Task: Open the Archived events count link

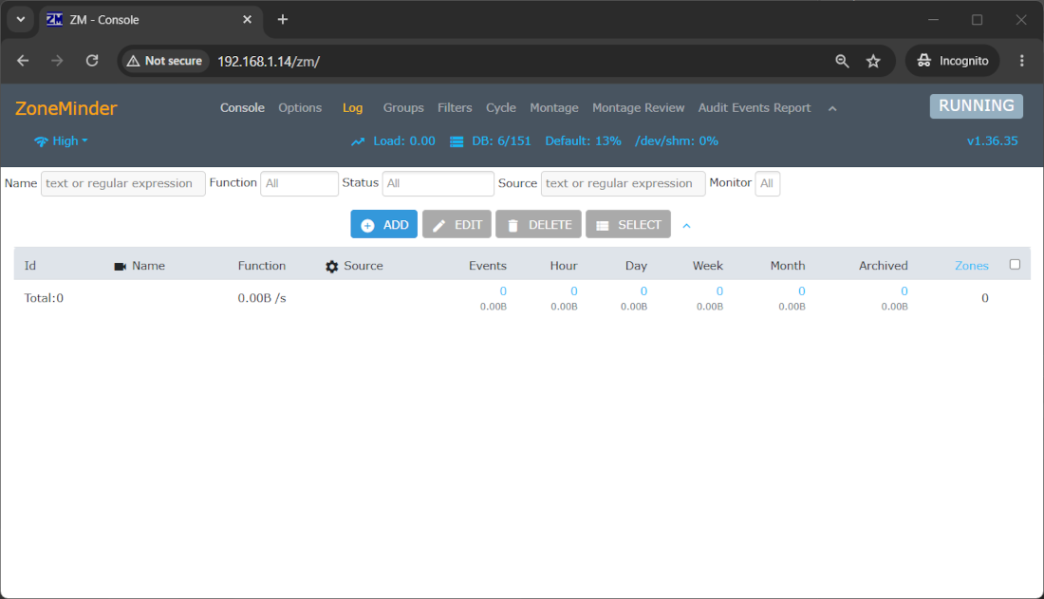Action: coord(904,291)
